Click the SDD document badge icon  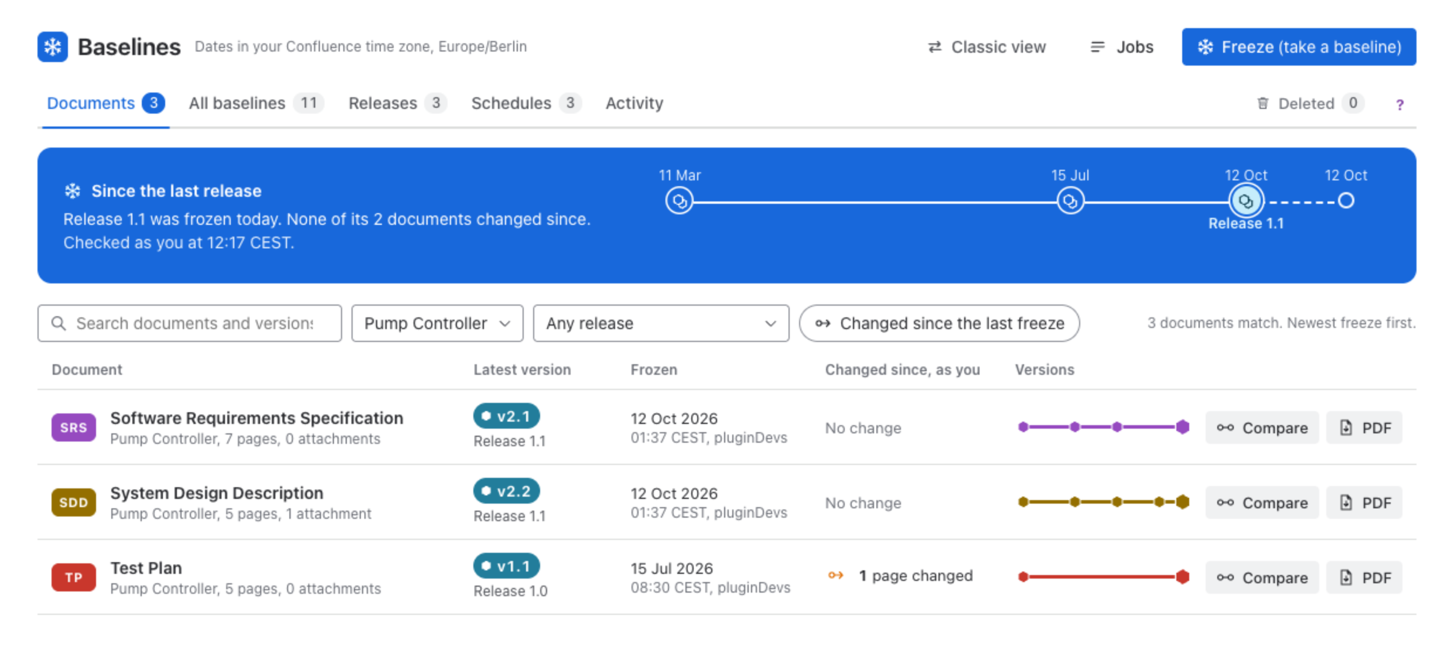coord(74,502)
